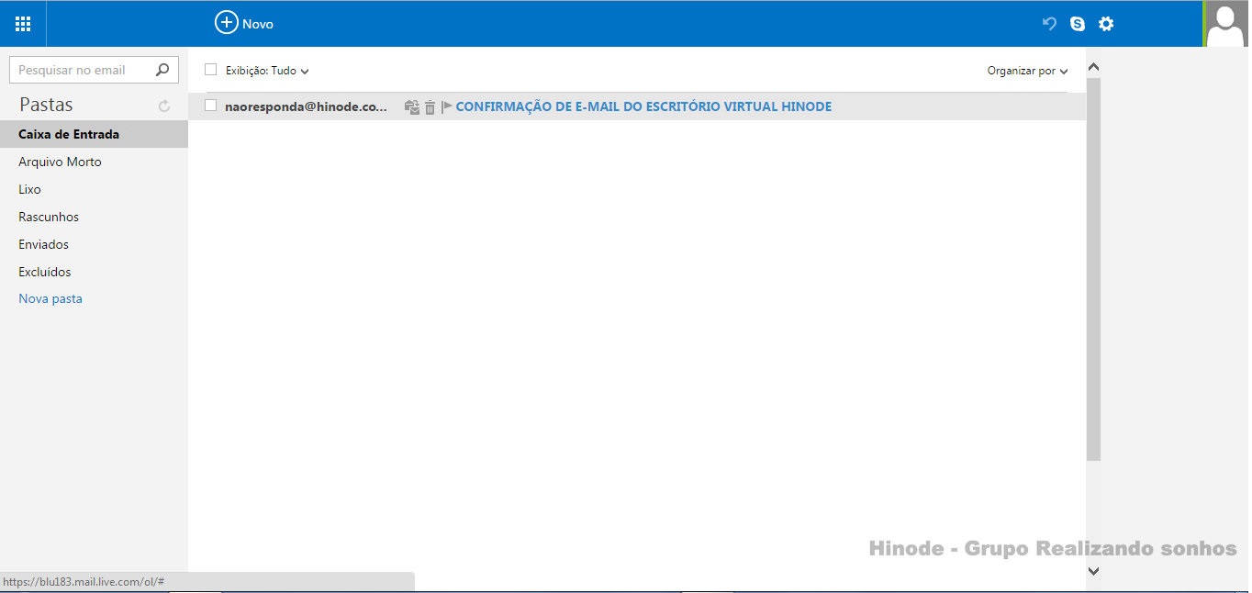Click the search magnifier icon
Viewport: 1252px width, 593px height.
[x=162, y=69]
